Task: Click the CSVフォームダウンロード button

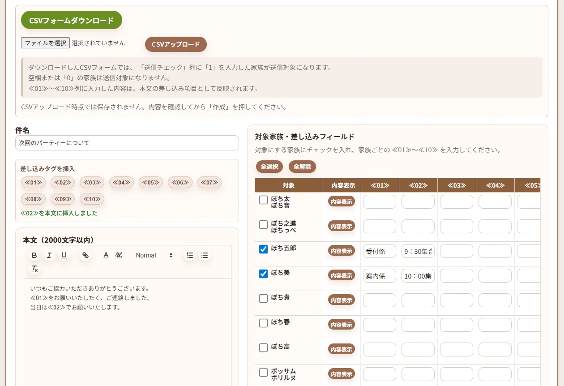Action: coord(72,20)
